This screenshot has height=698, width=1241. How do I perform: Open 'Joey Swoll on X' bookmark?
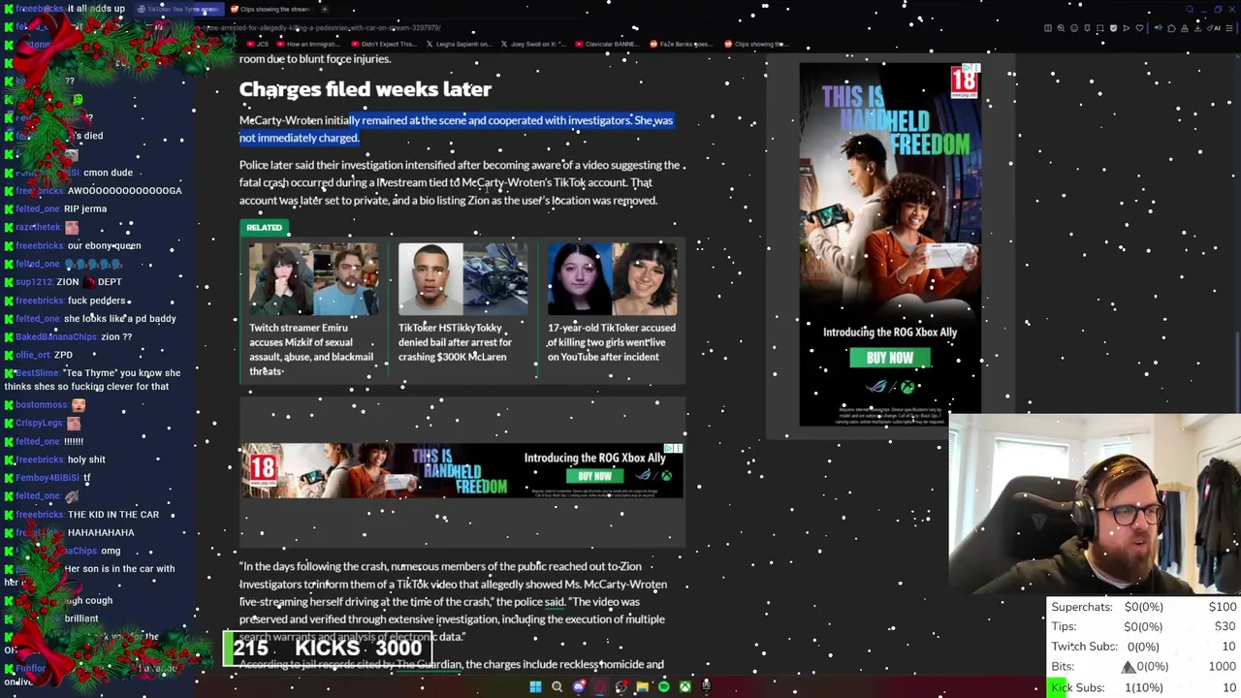533,44
